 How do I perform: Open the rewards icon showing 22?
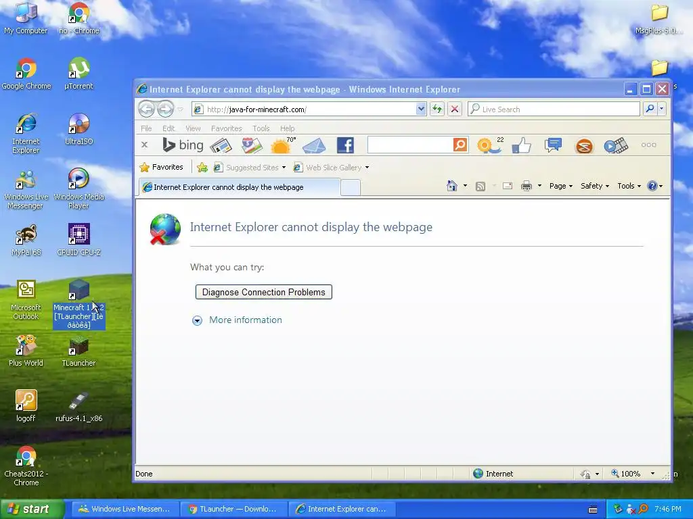point(490,145)
